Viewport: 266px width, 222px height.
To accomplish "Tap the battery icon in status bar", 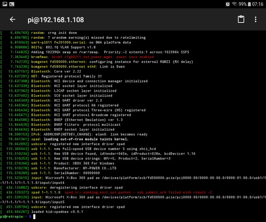I will coord(249,4).
